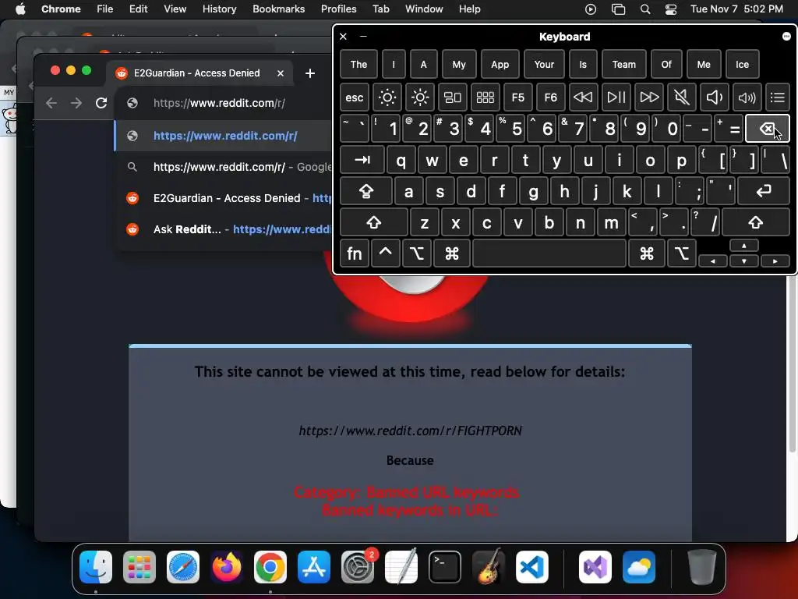Image resolution: width=798 pixels, height=599 pixels.
Task: Open the View menu
Action: click(x=175, y=9)
